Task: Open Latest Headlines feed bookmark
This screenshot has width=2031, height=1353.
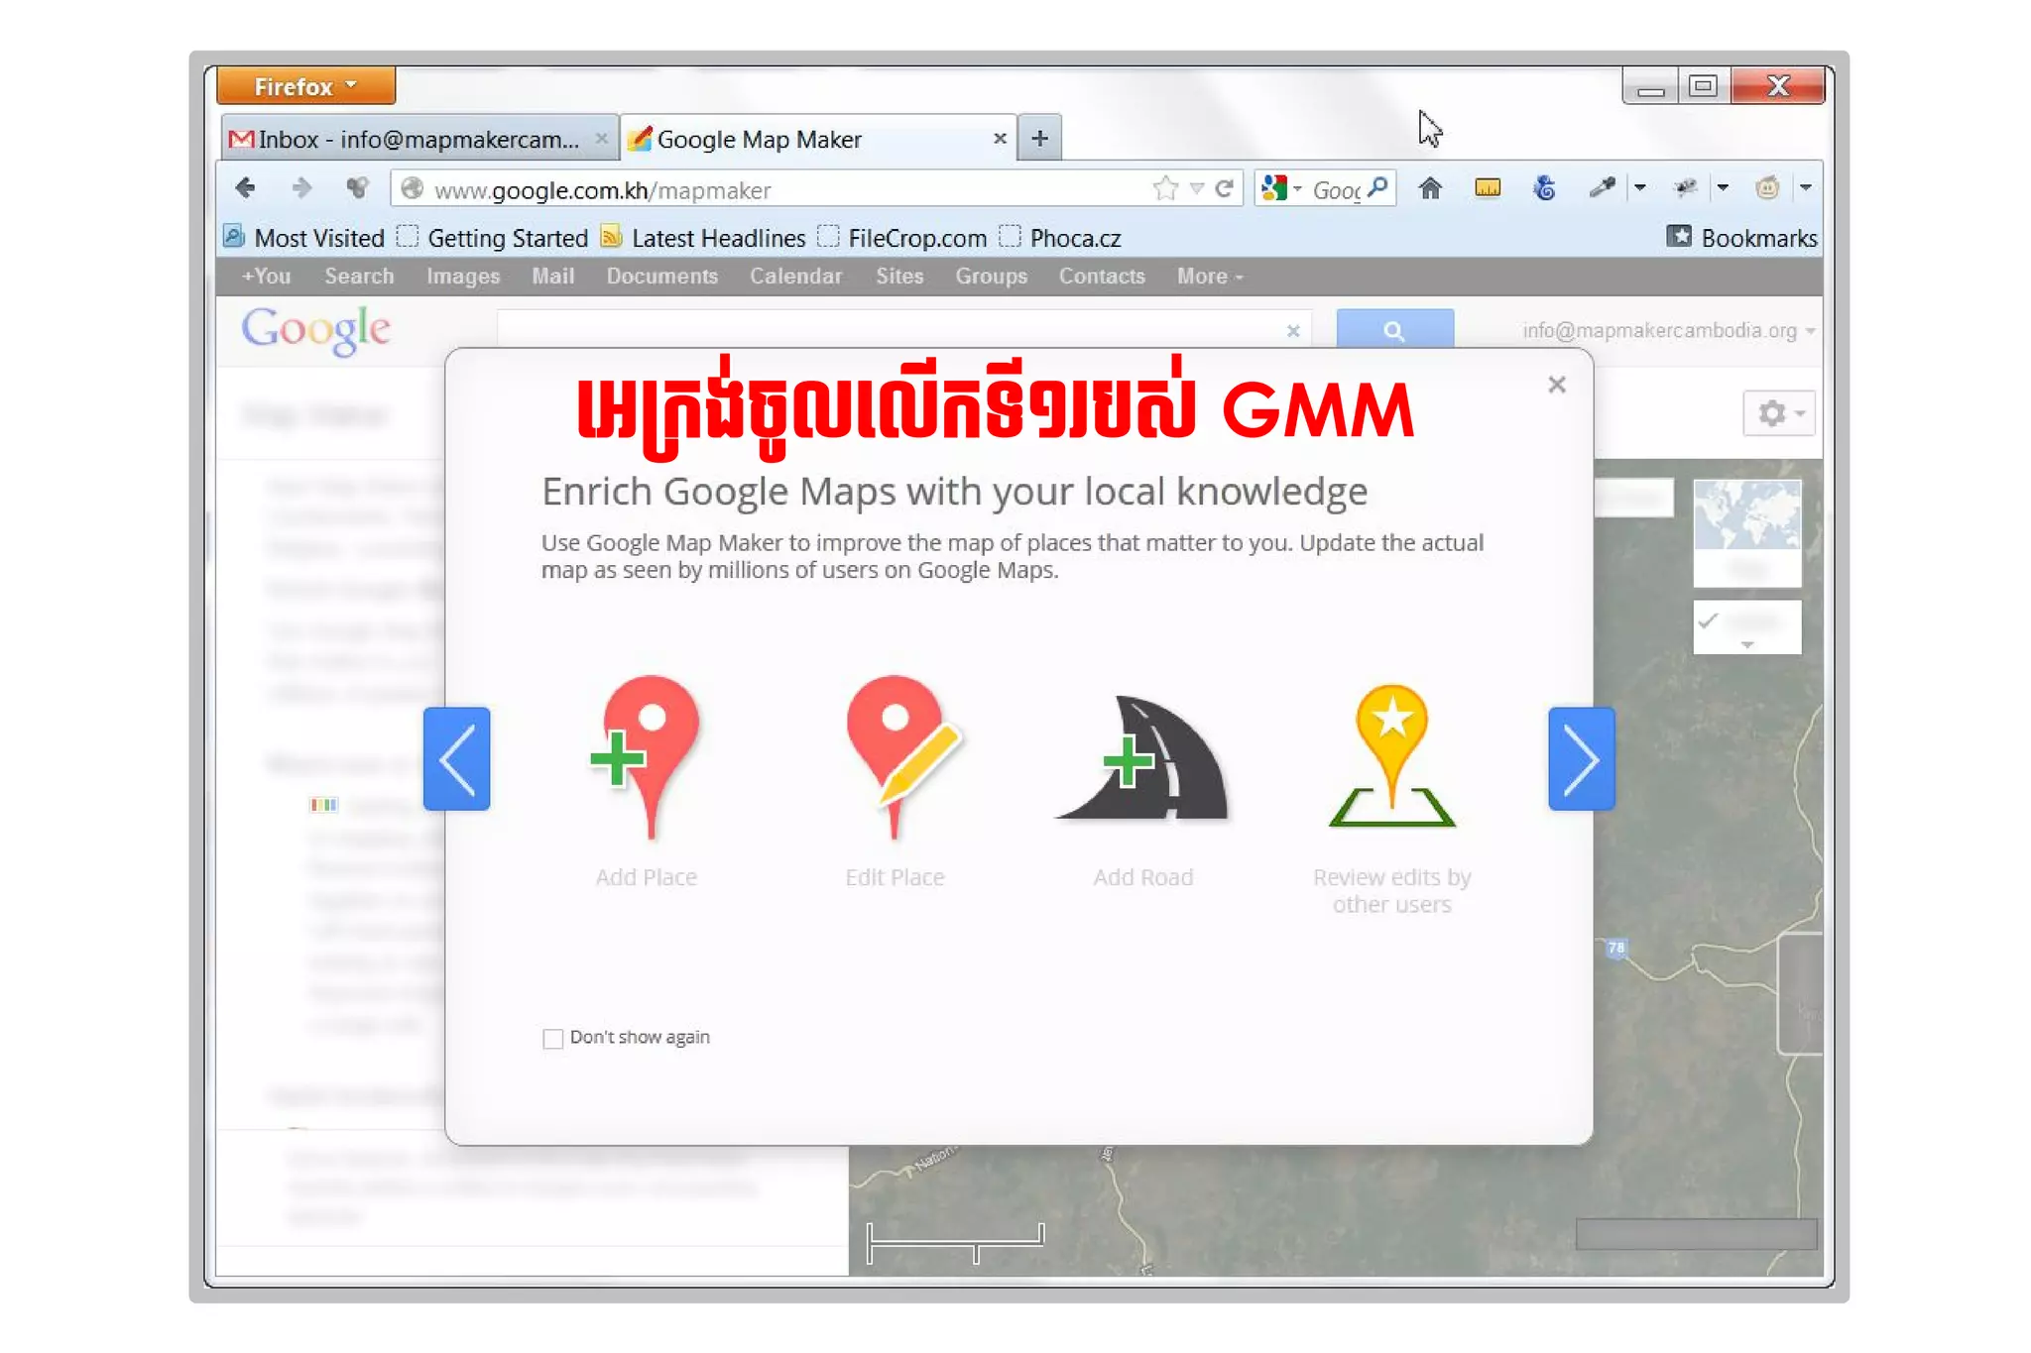Action: tap(704, 238)
